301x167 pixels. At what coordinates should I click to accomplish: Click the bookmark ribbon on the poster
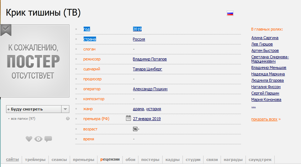click(x=6, y=30)
